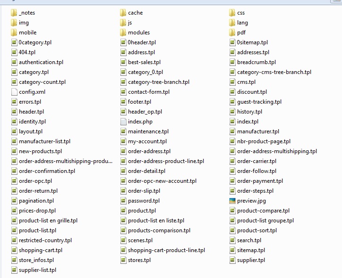The height and width of the screenshot is (278, 342).
Task: Select the config.xml blank file icon
Action: coord(14,92)
